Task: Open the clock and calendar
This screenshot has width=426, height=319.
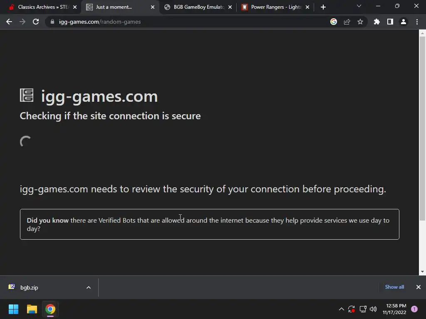Action: [394, 309]
